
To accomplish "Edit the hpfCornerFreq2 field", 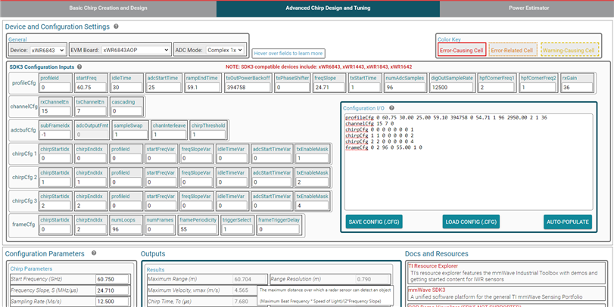I will pyautogui.click(x=538, y=88).
